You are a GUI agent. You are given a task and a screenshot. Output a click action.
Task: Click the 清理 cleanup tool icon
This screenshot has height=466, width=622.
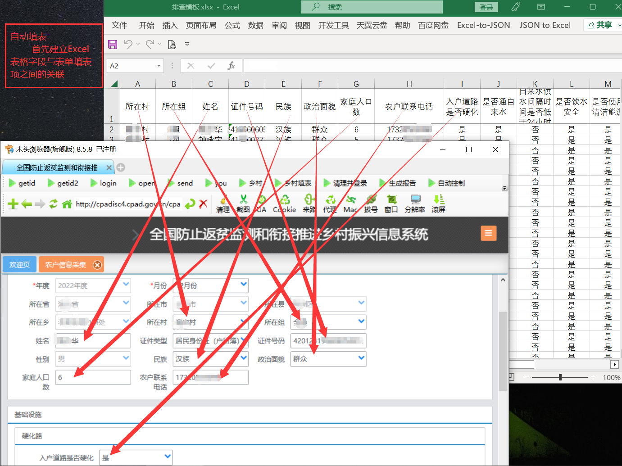[x=222, y=204]
